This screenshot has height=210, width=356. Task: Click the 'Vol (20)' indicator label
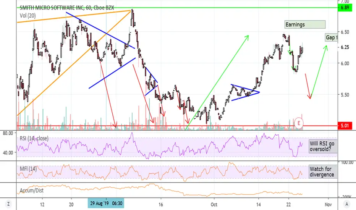tap(28, 16)
